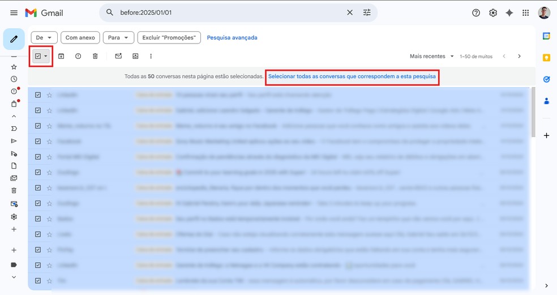This screenshot has height=295, width=557.
Task: Uncheck second conversation row checkbox
Action: (38, 110)
